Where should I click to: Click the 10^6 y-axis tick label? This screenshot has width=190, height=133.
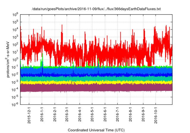point(15,15)
